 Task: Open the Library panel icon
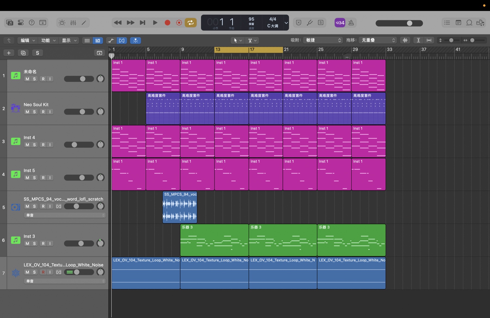pos(10,23)
